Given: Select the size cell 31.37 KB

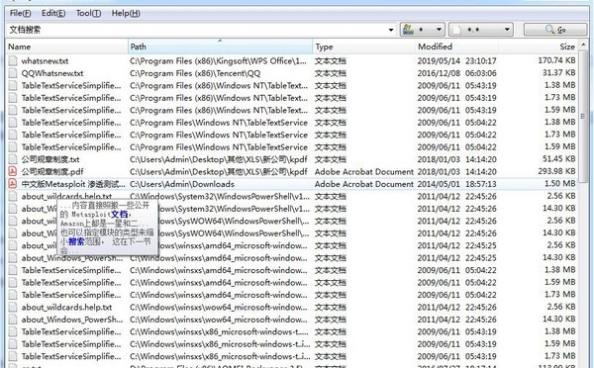Looking at the screenshot, I should click(x=558, y=72).
